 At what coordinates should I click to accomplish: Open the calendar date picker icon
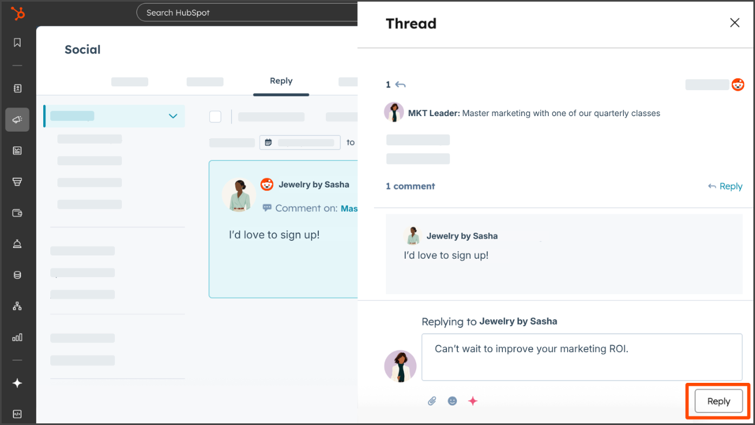click(268, 142)
